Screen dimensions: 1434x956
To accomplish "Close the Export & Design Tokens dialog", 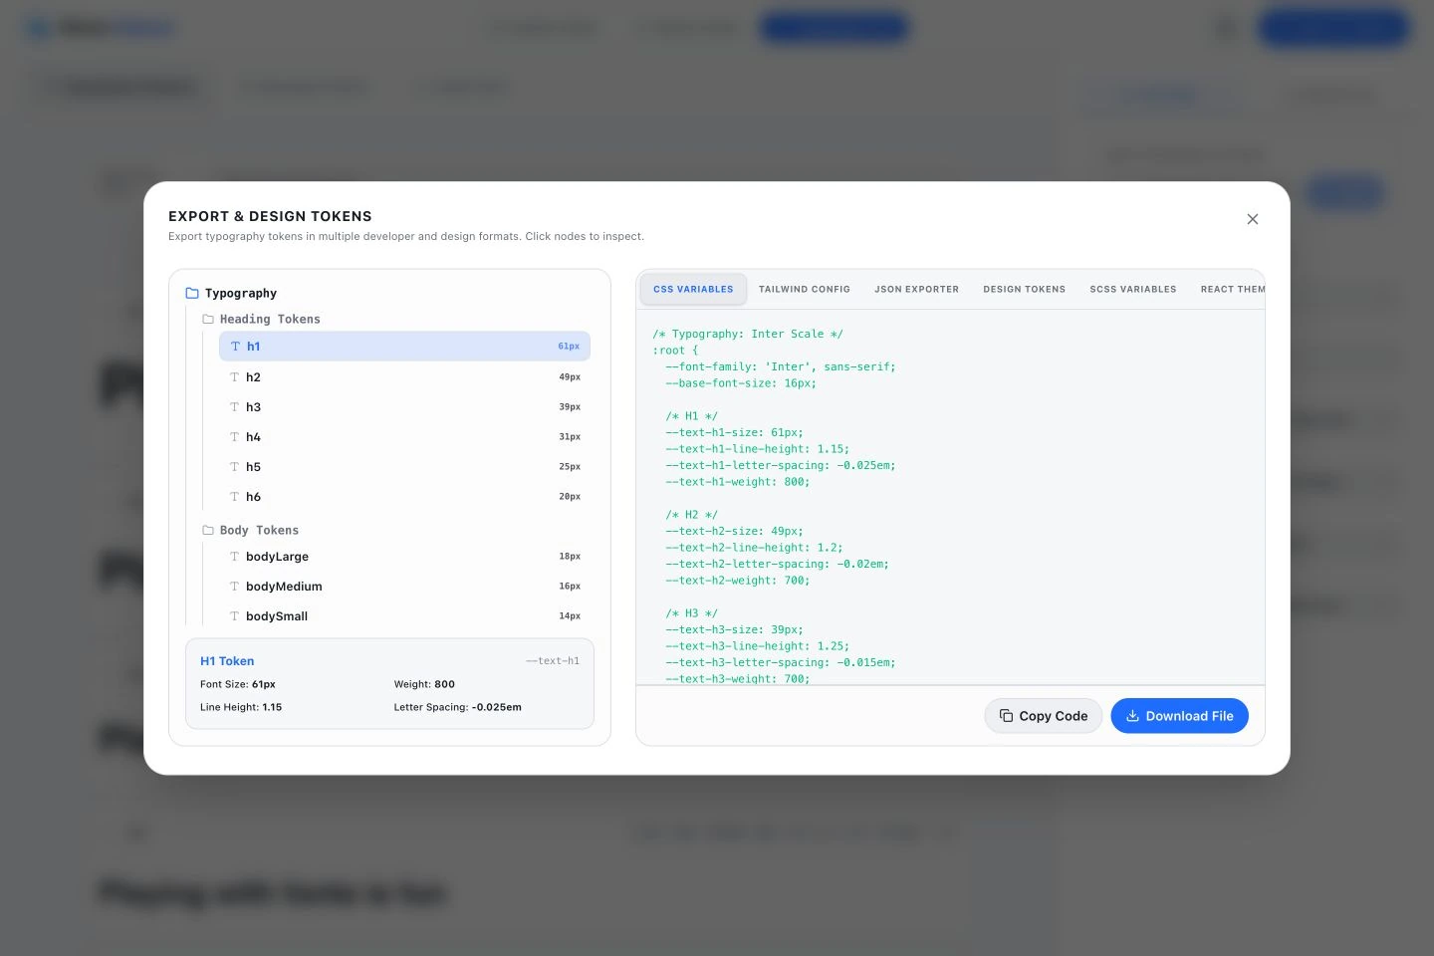I will tap(1253, 219).
